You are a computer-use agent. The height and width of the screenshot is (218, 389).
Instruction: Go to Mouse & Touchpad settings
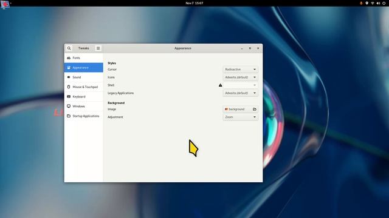[x=84, y=87]
